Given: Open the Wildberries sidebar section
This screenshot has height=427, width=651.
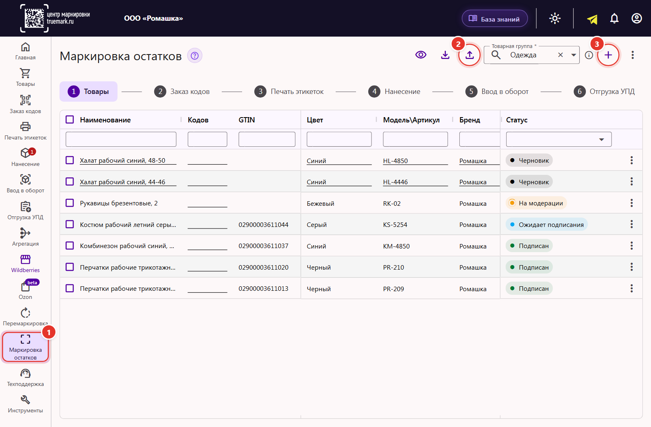Looking at the screenshot, I should pyautogui.click(x=25, y=264).
